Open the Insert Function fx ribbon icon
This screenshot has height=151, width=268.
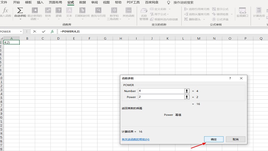5,11
